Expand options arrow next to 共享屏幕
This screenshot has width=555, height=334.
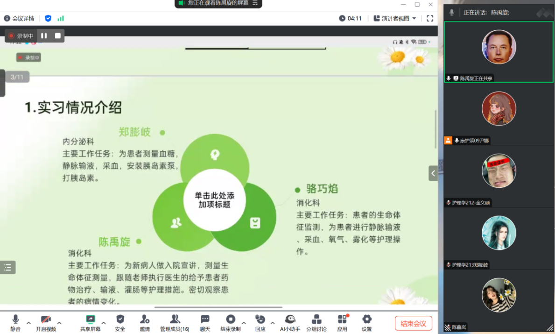coord(104,323)
